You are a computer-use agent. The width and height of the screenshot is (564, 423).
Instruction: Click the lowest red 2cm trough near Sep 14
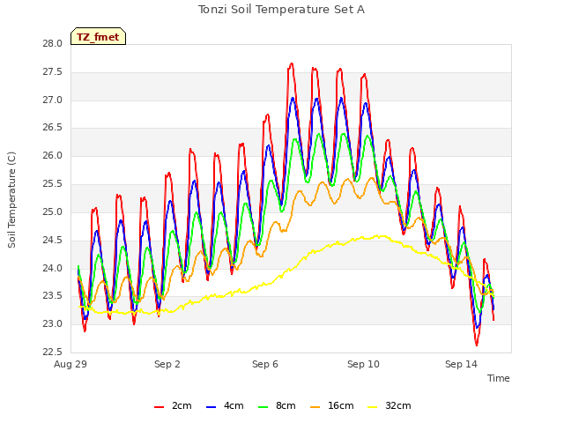coord(477,345)
